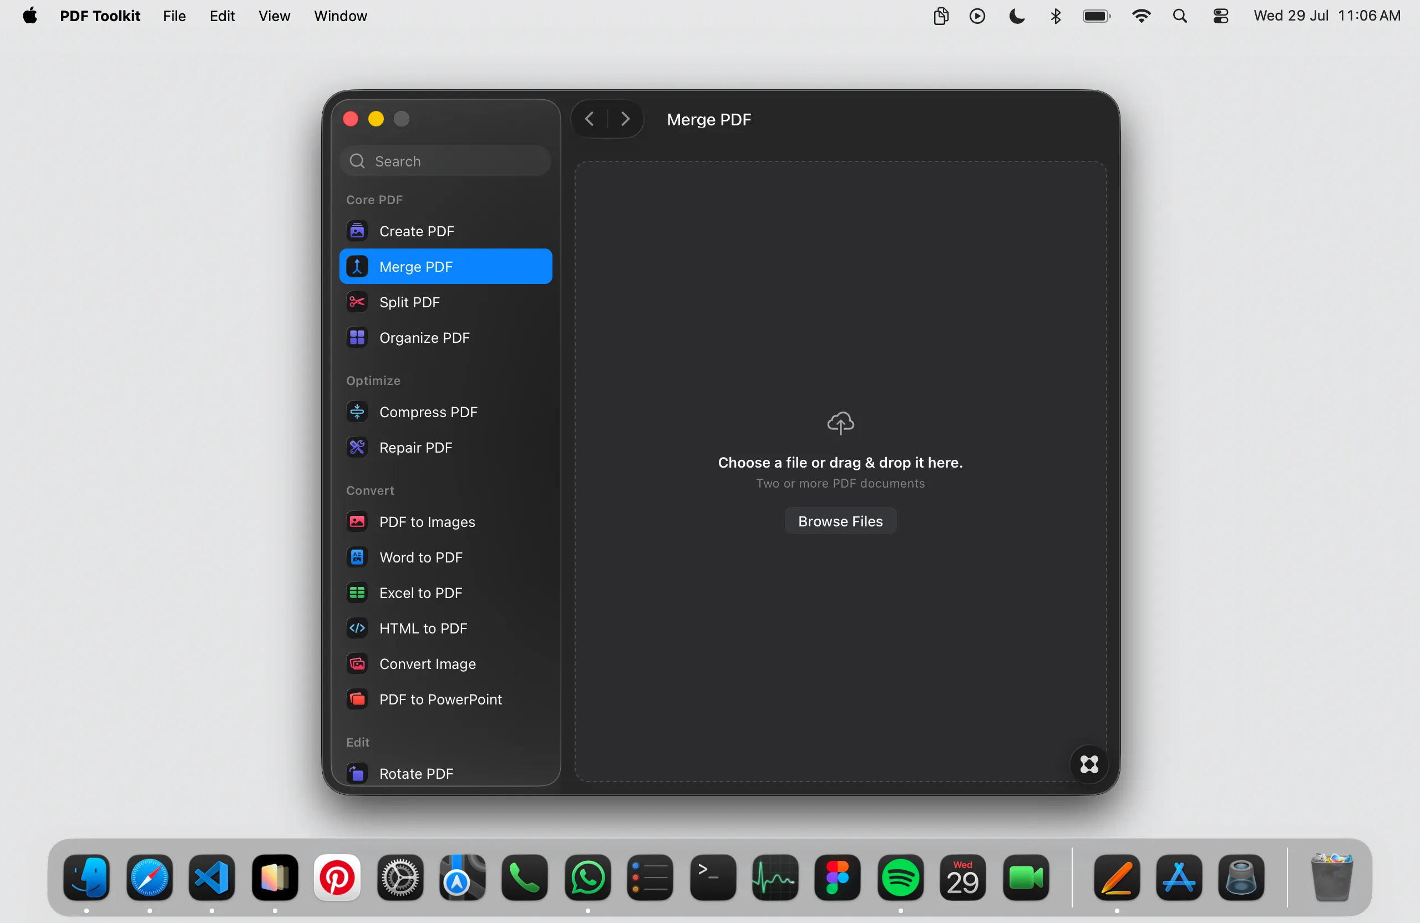Image resolution: width=1420 pixels, height=923 pixels.
Task: Open the Trash in Dock
Action: [1332, 876]
